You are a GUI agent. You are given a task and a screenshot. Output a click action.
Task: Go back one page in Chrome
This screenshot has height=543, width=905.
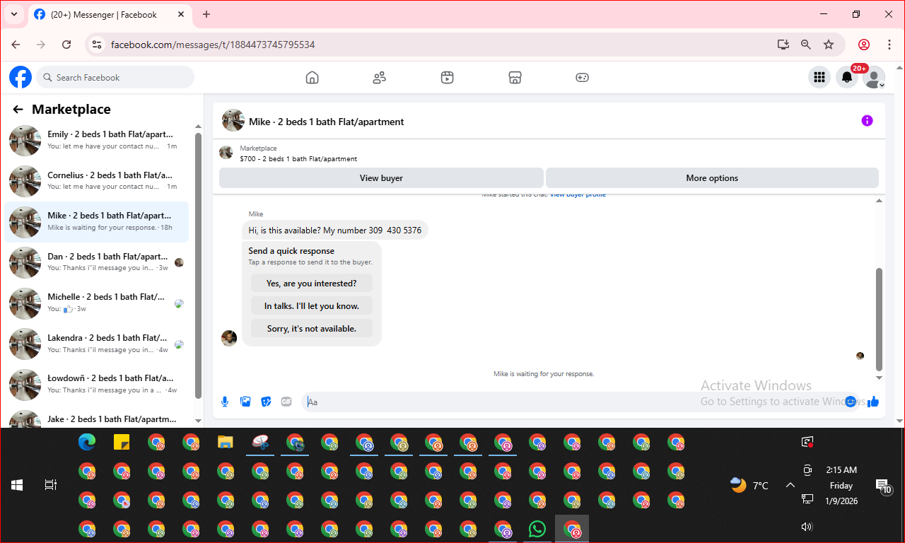[16, 45]
